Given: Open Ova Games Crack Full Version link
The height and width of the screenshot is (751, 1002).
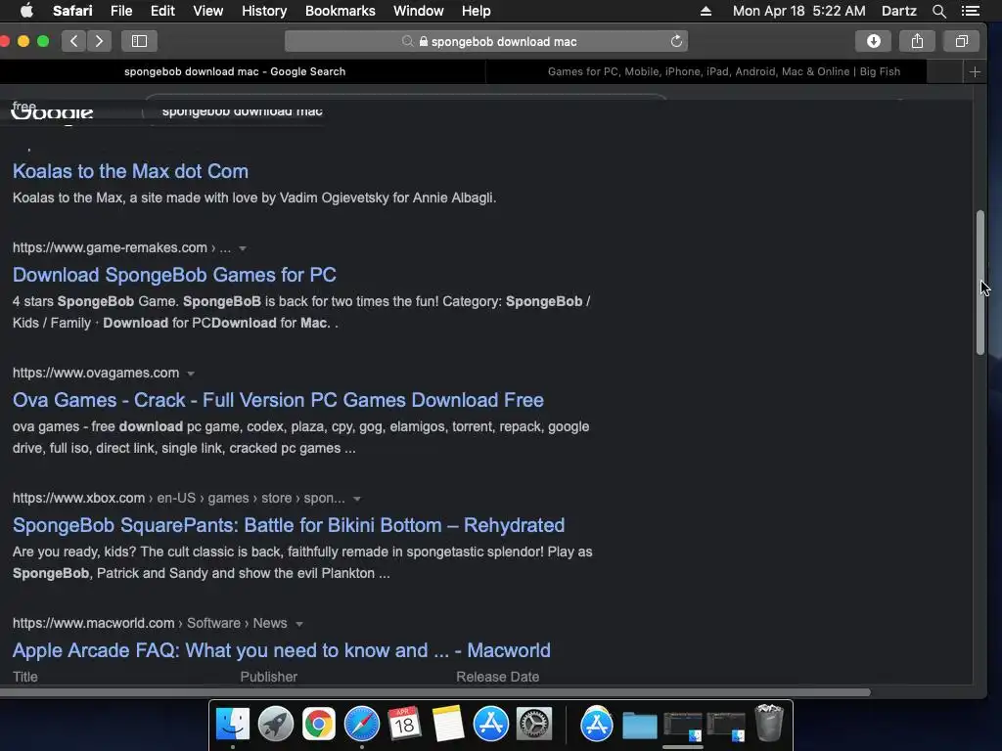Looking at the screenshot, I should coord(278,400).
